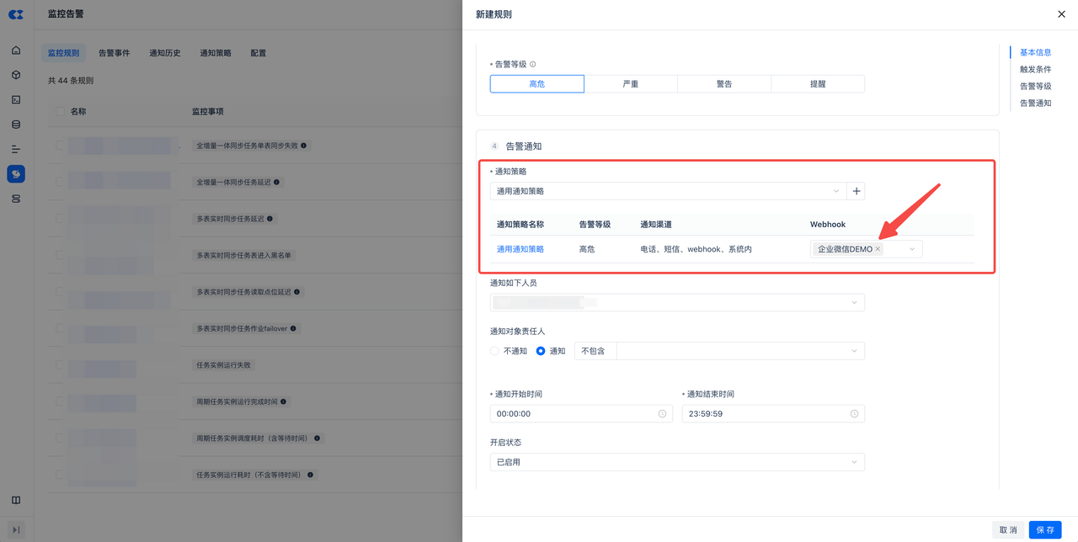This screenshot has width=1078, height=542.
Task: Jump to 告警通知 anchor on the right
Action: 1035,103
